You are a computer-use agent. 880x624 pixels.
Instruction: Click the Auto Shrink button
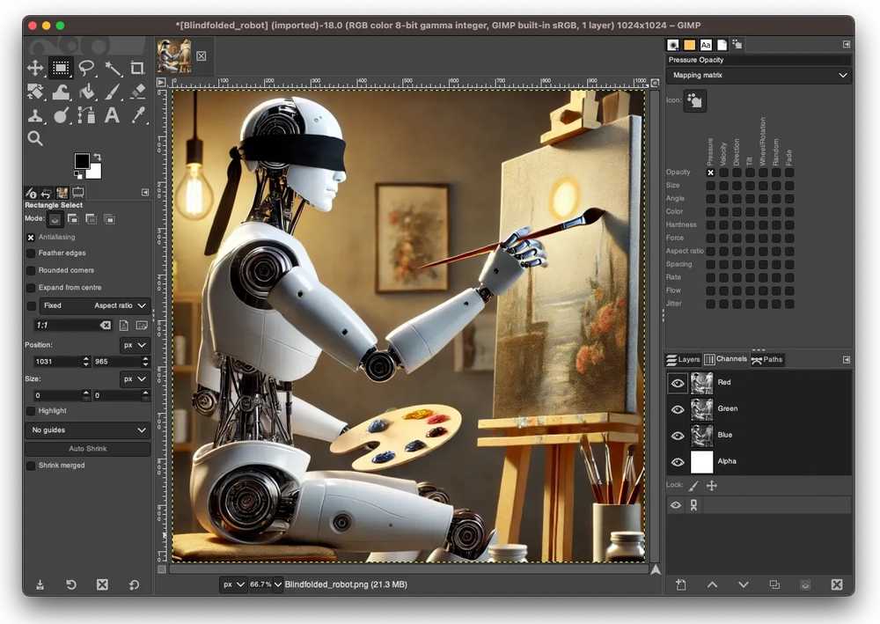coord(87,449)
